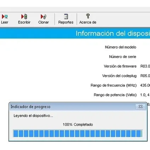Click the firmware version value R03.0
Viewport: 150px width, 150px height.
pos(145,66)
